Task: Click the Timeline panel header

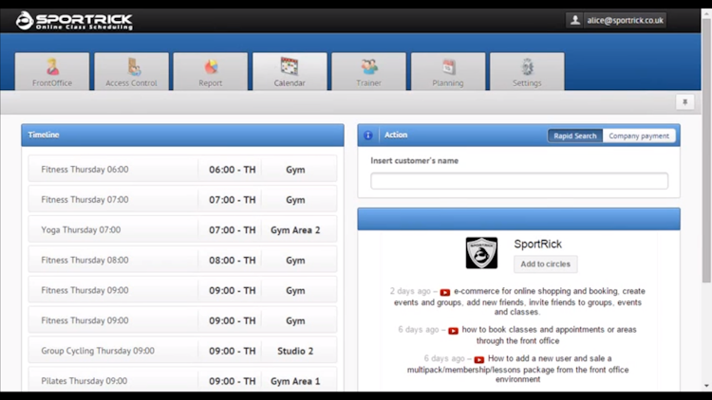Action: (x=182, y=136)
